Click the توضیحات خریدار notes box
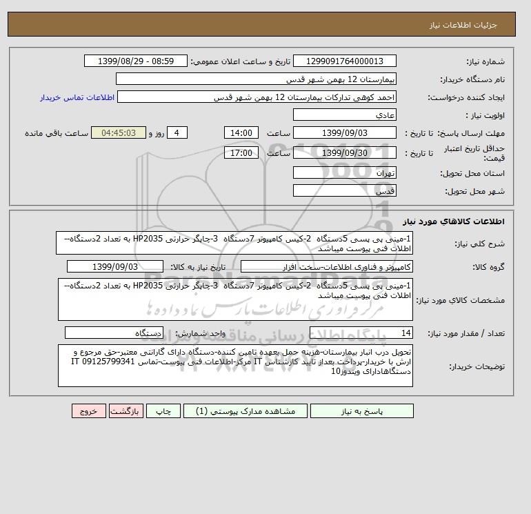The width and height of the screenshot is (531, 514). (x=235, y=366)
